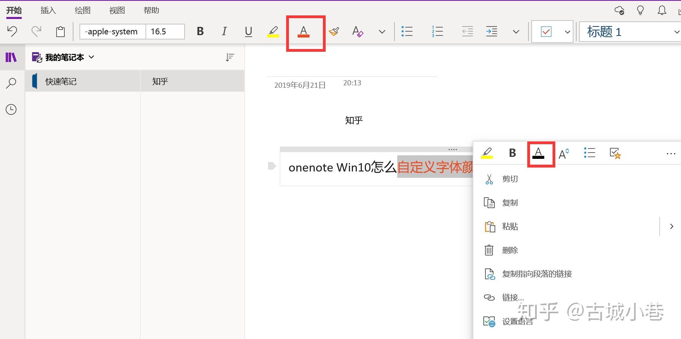Image resolution: width=681 pixels, height=339 pixels.
Task: Open the 帮助 tab
Action: coord(151,10)
